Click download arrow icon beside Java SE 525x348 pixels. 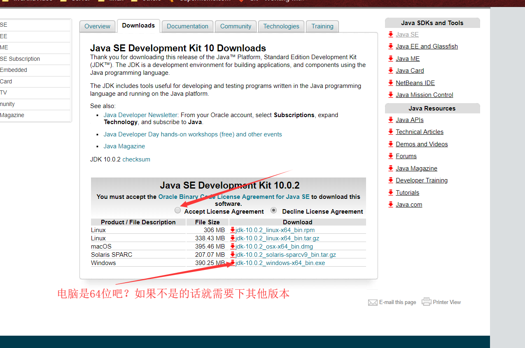391,35
